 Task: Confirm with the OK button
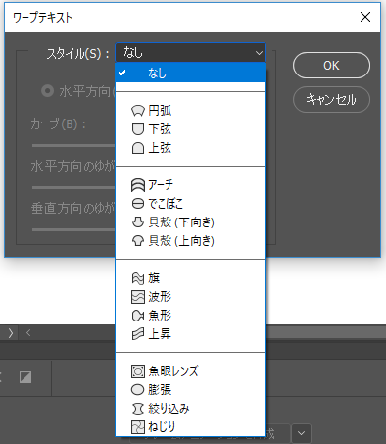331,66
